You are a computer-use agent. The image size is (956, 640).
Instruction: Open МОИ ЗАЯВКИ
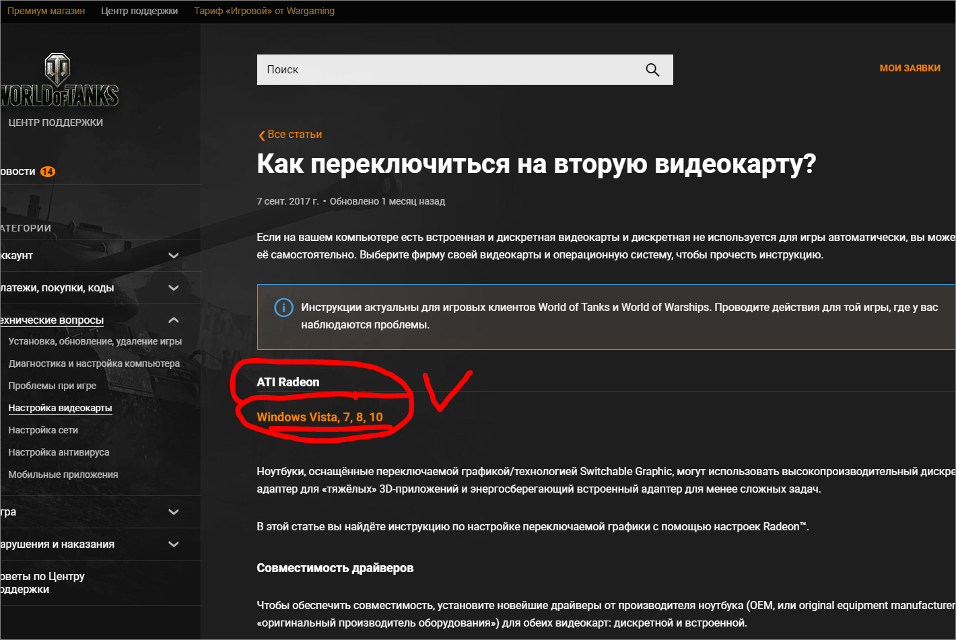click(x=910, y=68)
